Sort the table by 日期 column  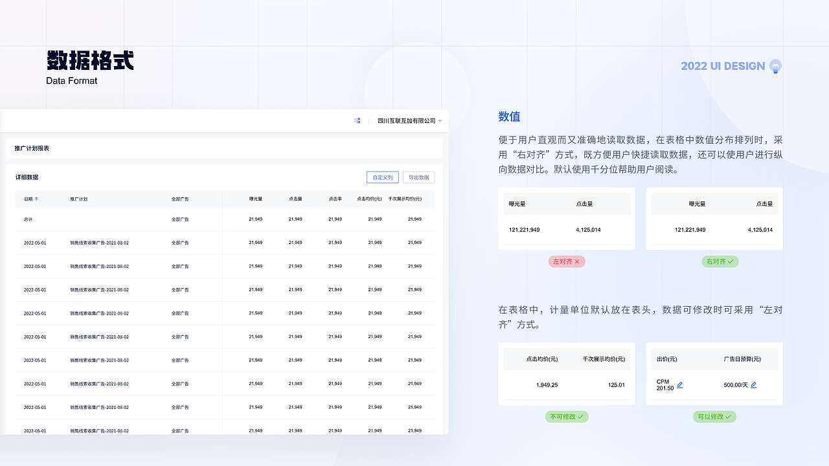pyautogui.click(x=28, y=199)
